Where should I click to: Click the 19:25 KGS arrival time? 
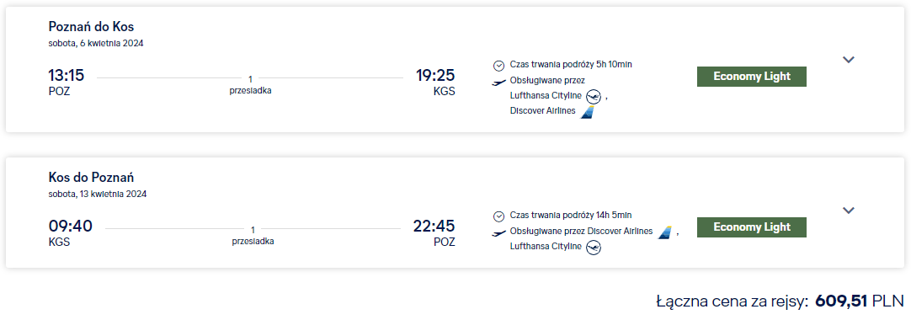pos(435,82)
